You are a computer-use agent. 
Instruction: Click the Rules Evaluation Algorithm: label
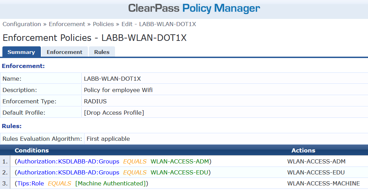click(42, 139)
